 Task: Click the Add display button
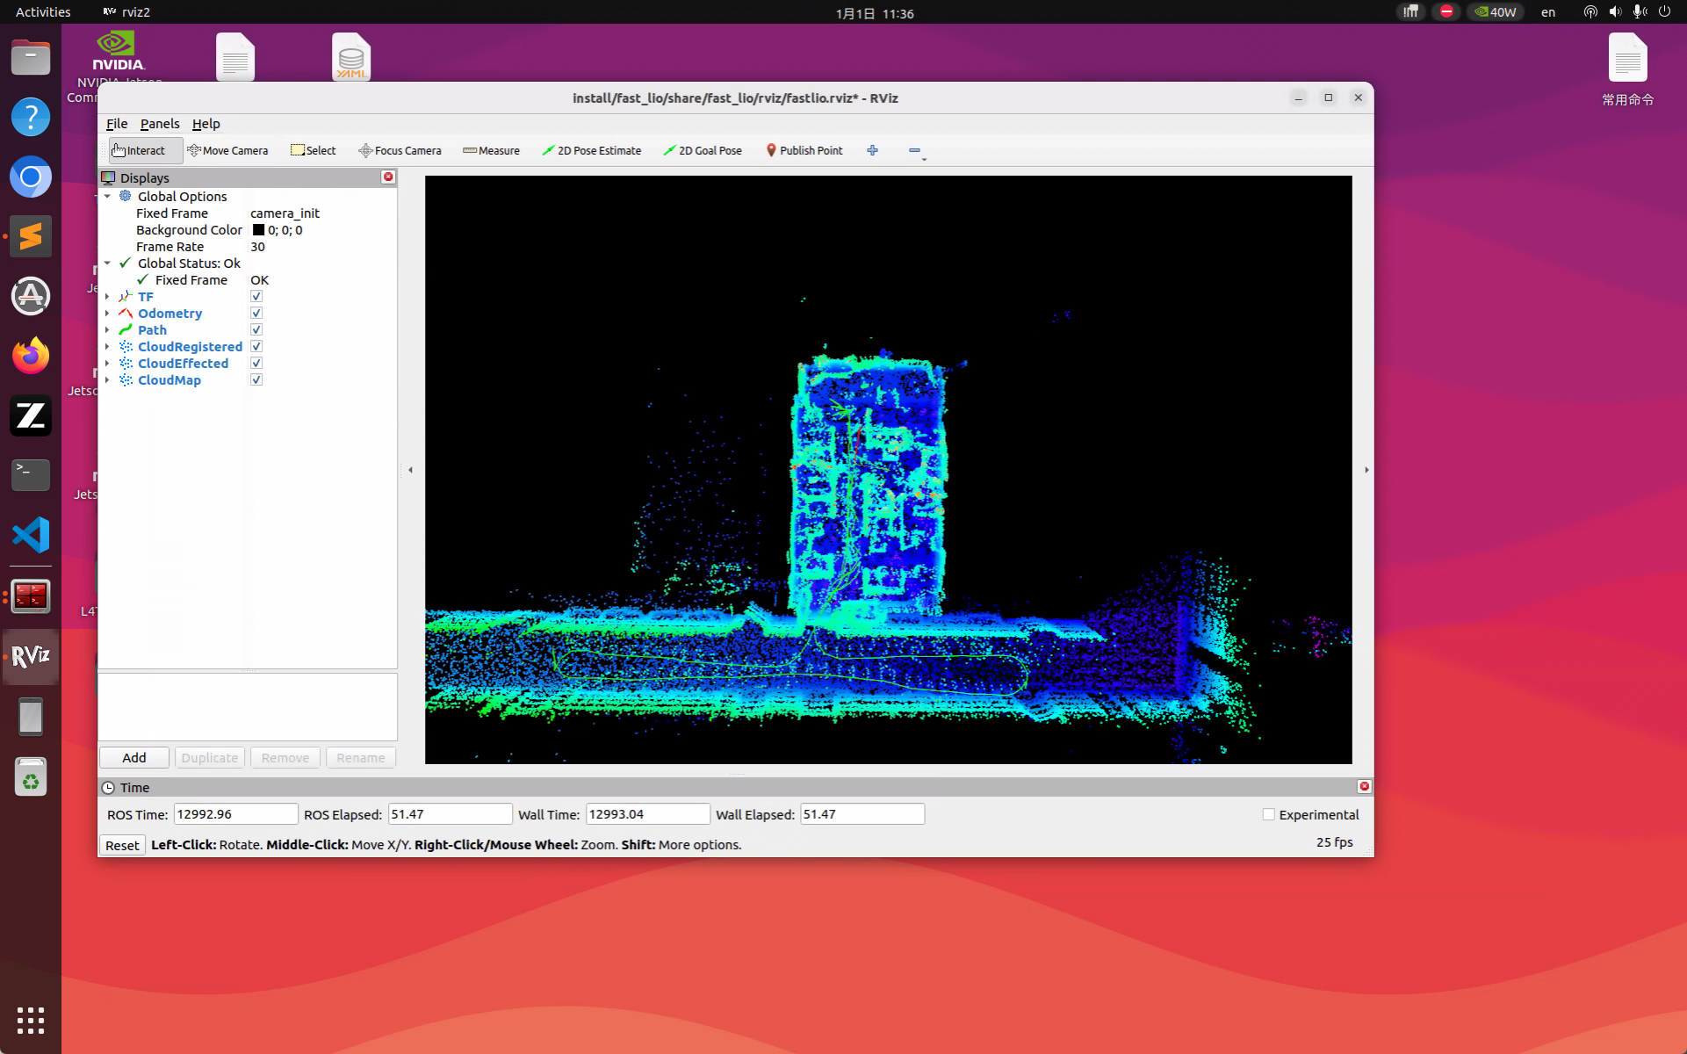point(134,757)
